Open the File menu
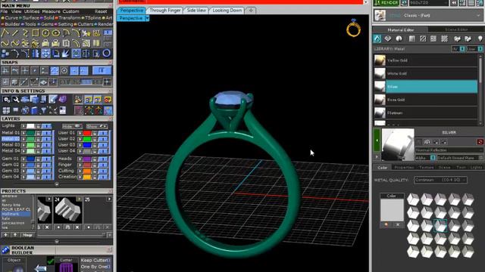This screenshot has height=272, width=485. [x=4, y=11]
